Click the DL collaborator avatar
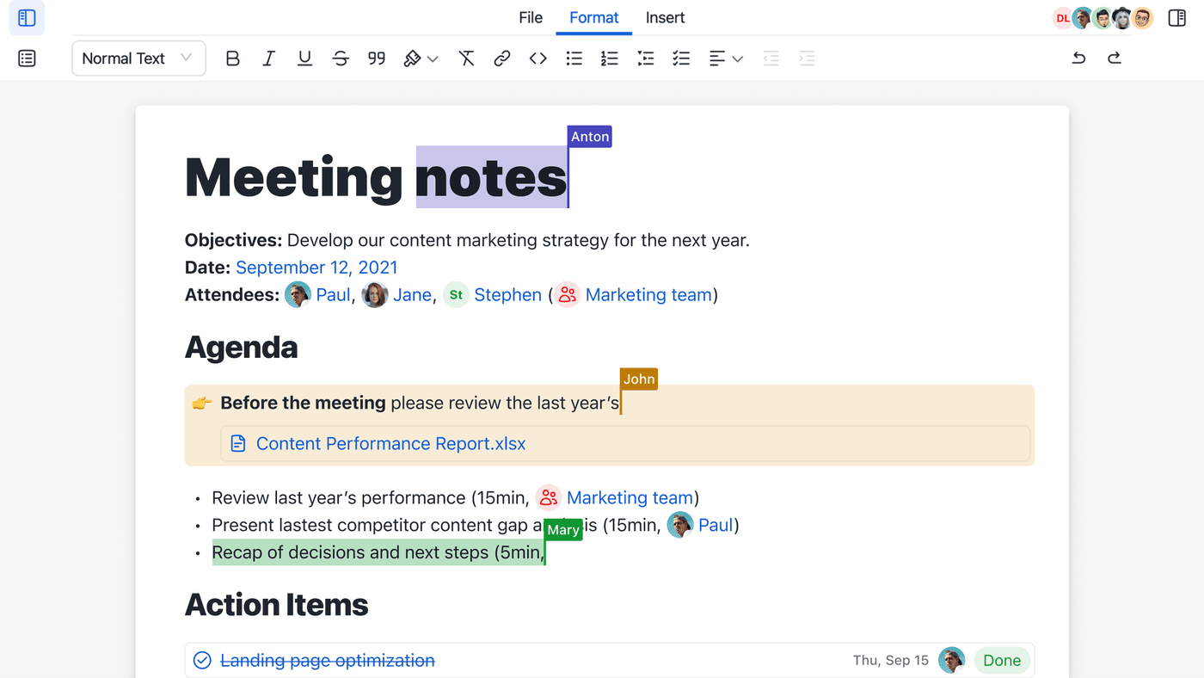This screenshot has height=678, width=1204. pyautogui.click(x=1063, y=18)
